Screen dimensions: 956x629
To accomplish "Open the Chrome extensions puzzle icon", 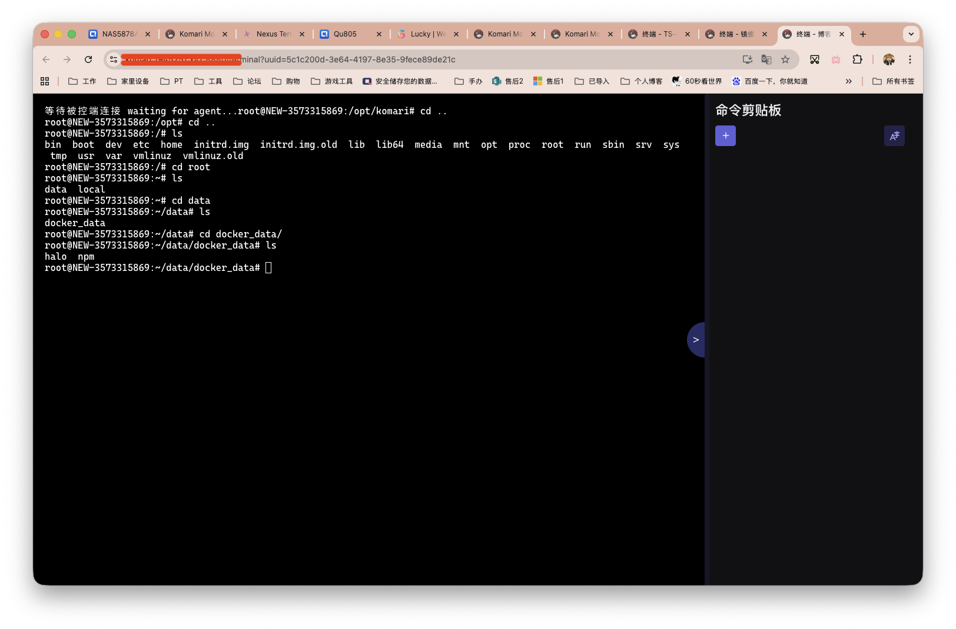I will (857, 59).
